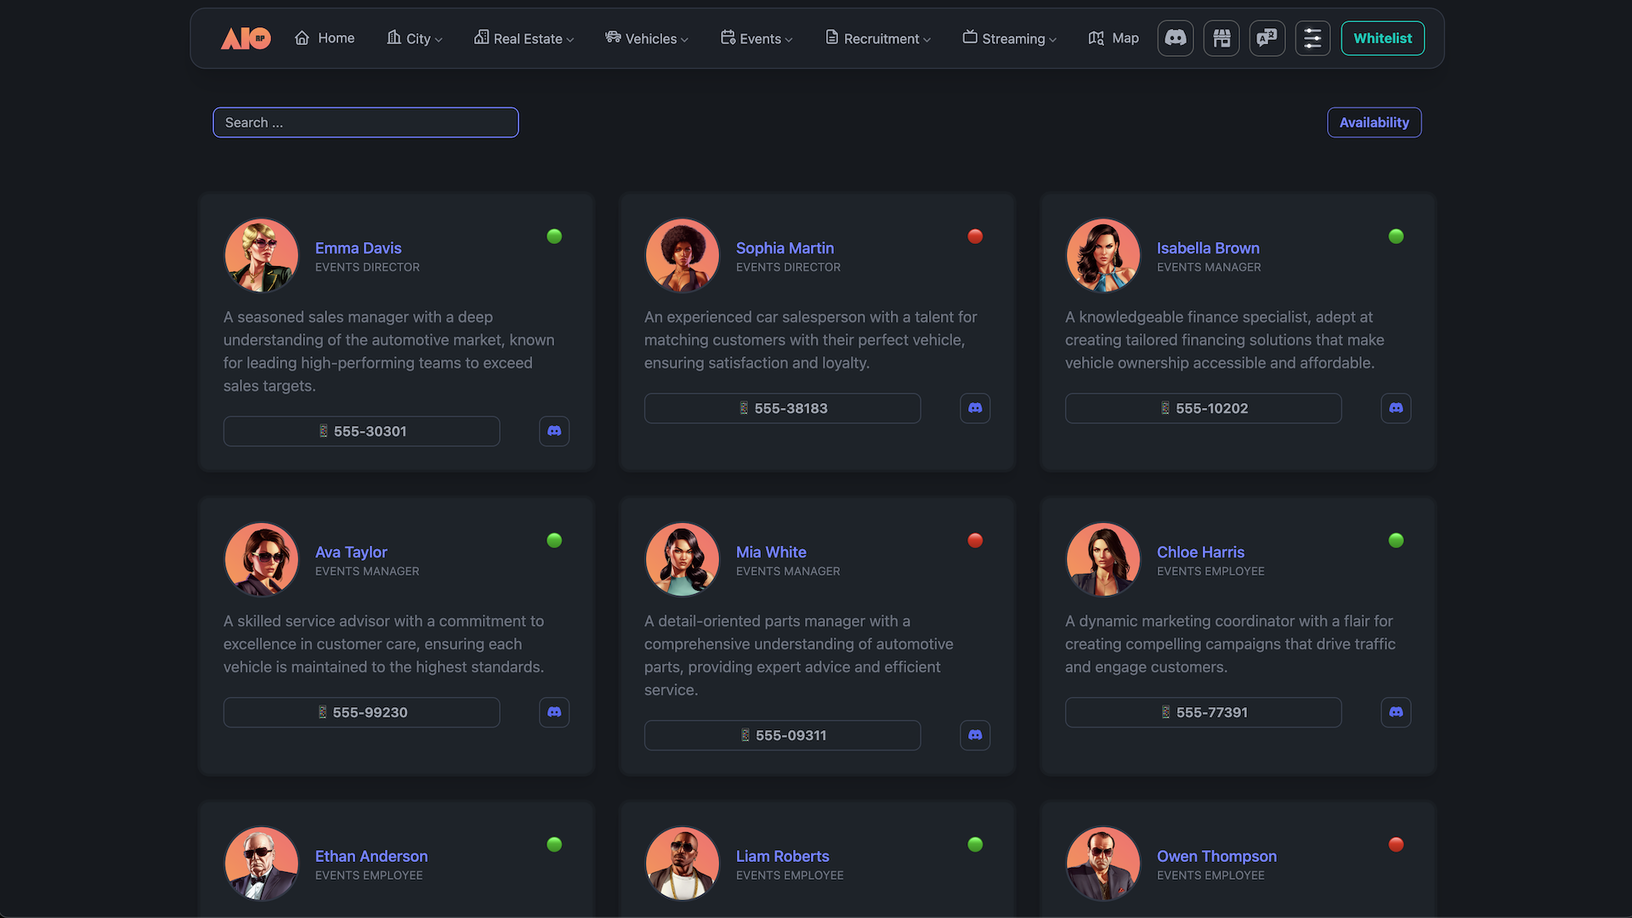The height and width of the screenshot is (918, 1632).
Task: Click the AIO logo
Action: click(246, 38)
